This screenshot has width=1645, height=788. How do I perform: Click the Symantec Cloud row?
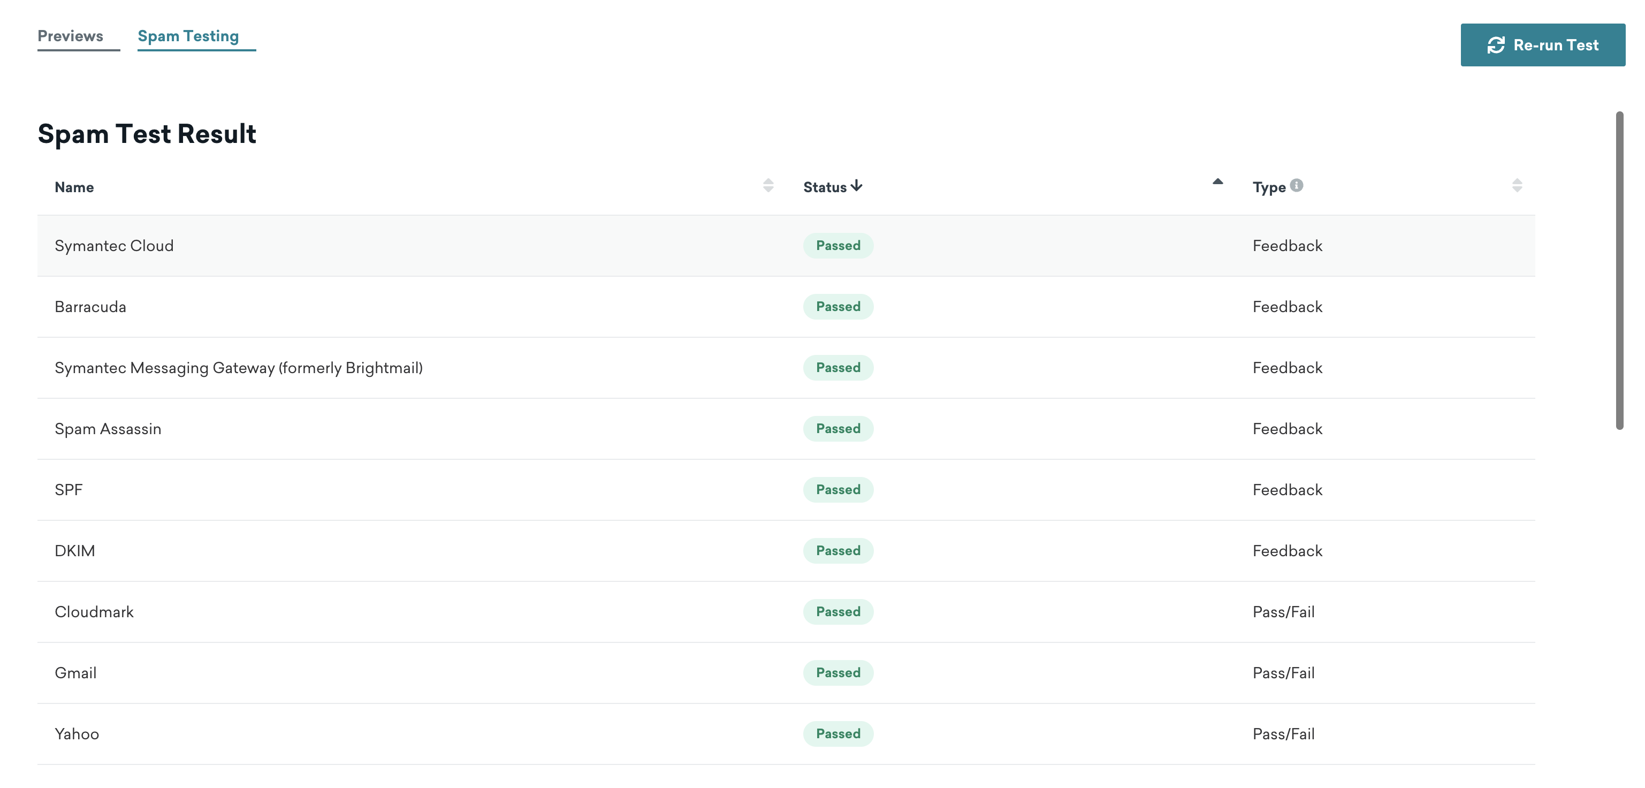(x=786, y=245)
